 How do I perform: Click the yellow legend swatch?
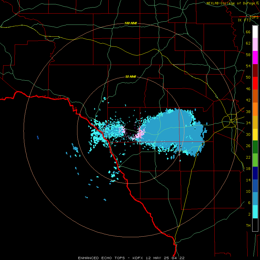coord(255,135)
